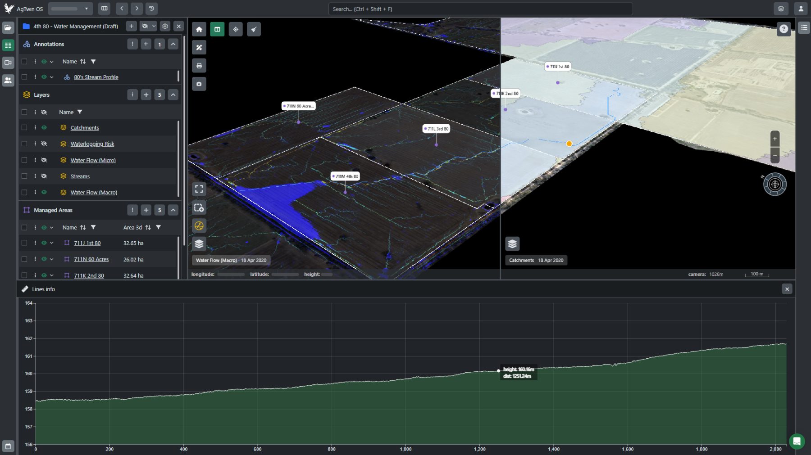Click the locate target crosshair map tool
The width and height of the screenshot is (811, 455).
pyautogui.click(x=236, y=29)
